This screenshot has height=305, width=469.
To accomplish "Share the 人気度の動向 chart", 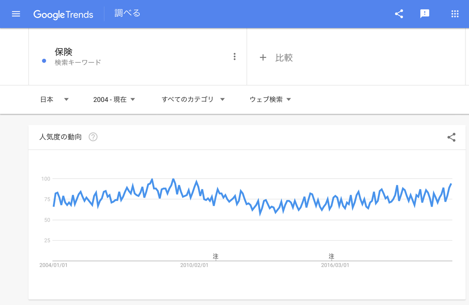I will tap(451, 137).
